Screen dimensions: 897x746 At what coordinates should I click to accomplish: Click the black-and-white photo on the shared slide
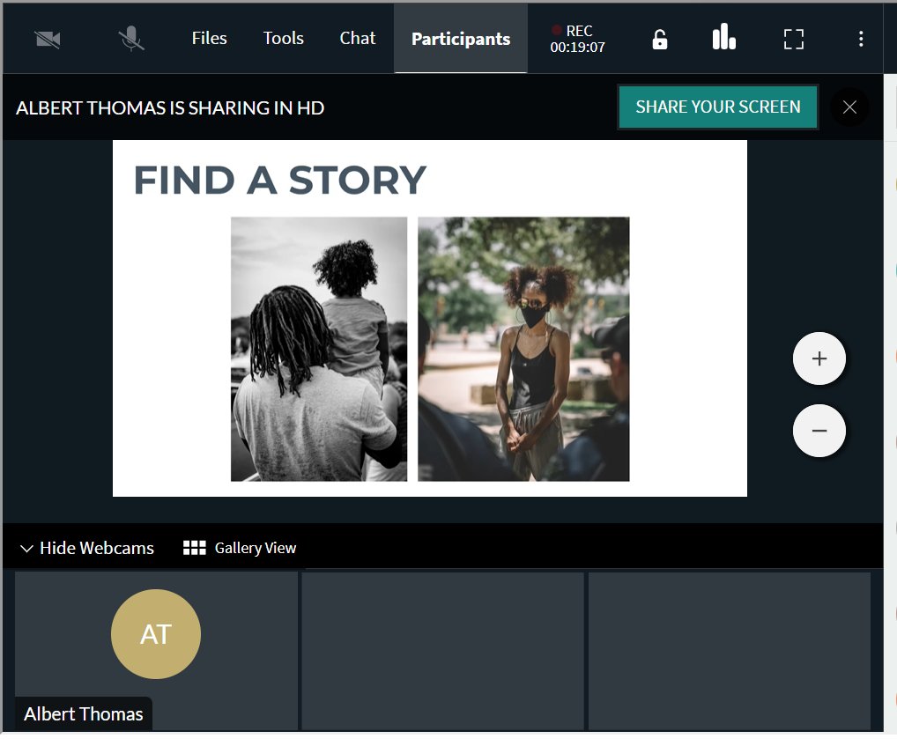click(319, 349)
